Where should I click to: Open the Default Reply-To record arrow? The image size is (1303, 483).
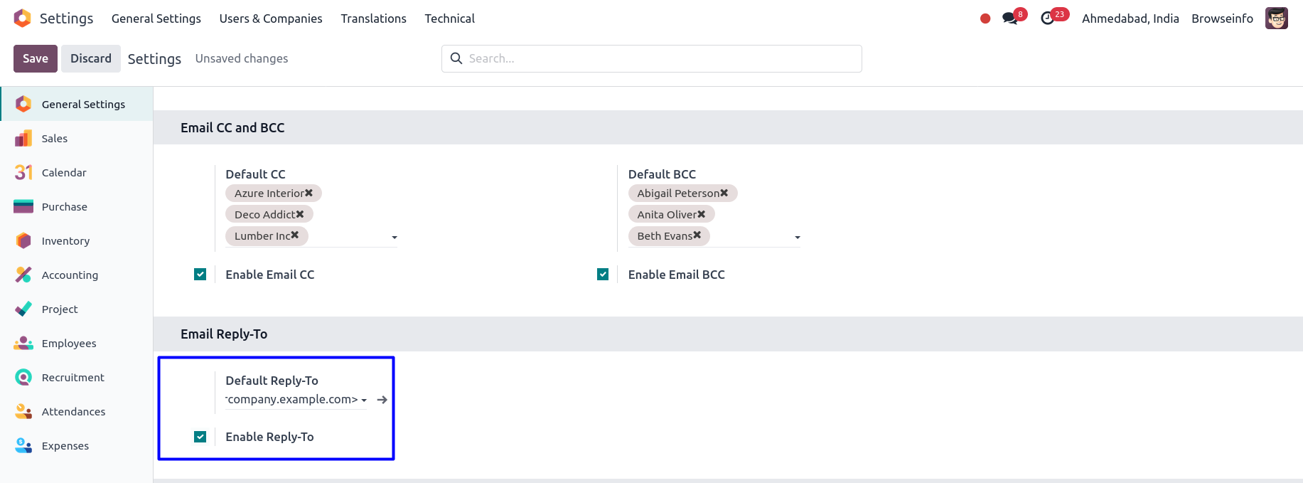[x=382, y=400]
